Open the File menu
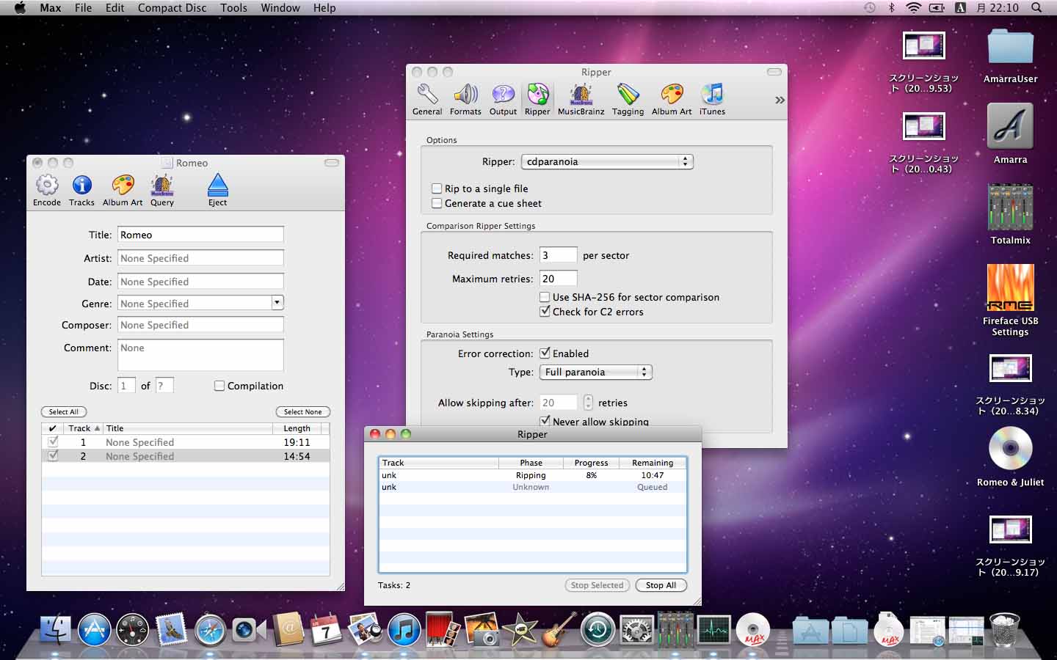The image size is (1057, 660). [x=84, y=8]
